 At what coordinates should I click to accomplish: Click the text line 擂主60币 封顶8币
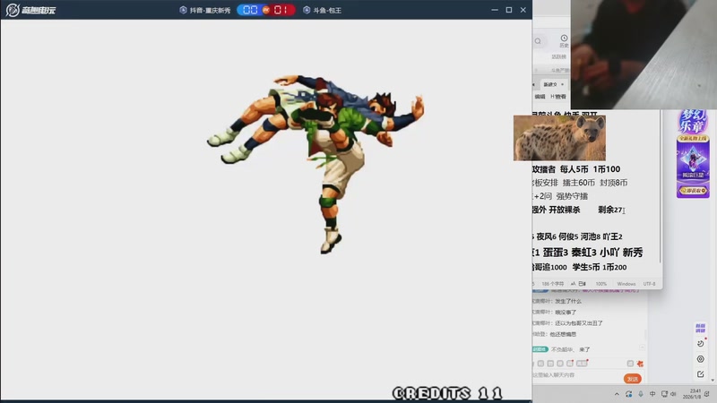[595, 183]
